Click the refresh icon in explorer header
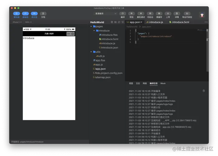 click(119, 22)
